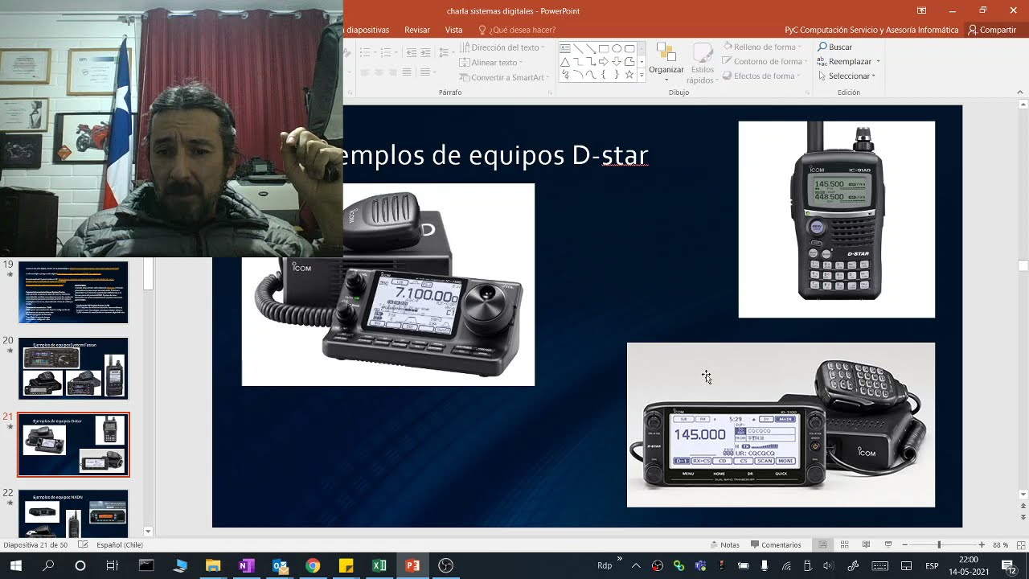Decrease list indent level
1029x579 pixels.
(x=412, y=52)
